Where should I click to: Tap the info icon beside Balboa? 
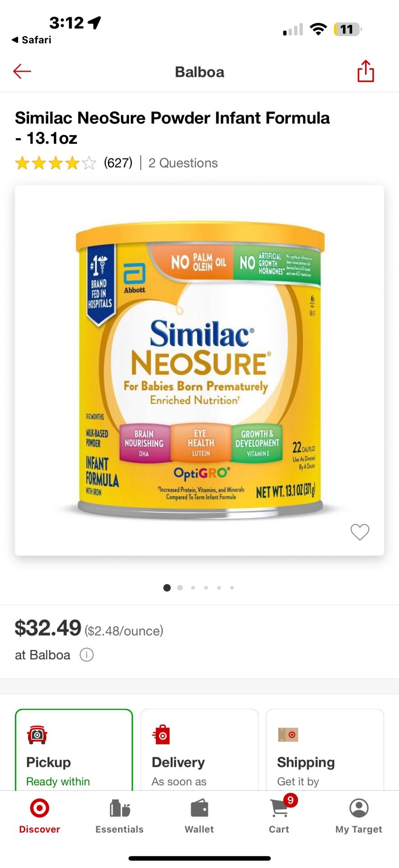[x=87, y=655]
